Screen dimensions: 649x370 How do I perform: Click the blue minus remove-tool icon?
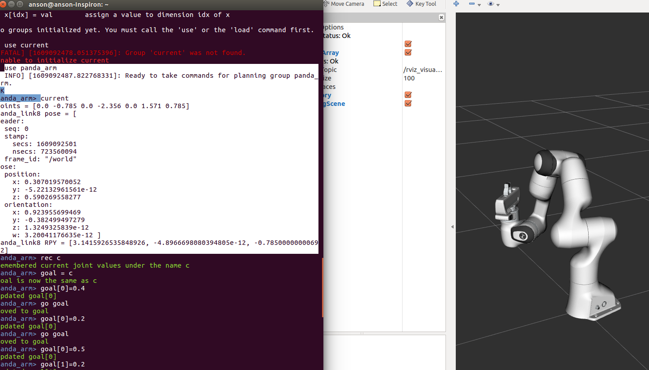coord(471,4)
